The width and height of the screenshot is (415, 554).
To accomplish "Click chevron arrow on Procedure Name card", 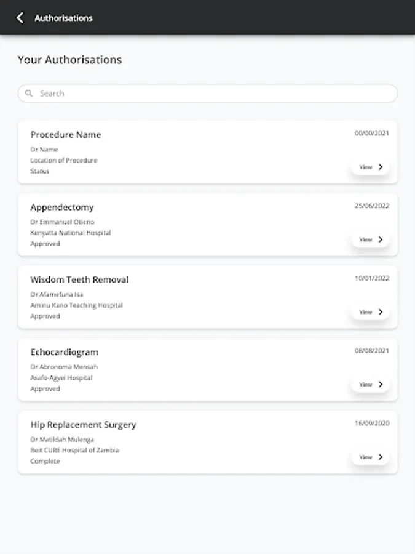I will (x=381, y=167).
